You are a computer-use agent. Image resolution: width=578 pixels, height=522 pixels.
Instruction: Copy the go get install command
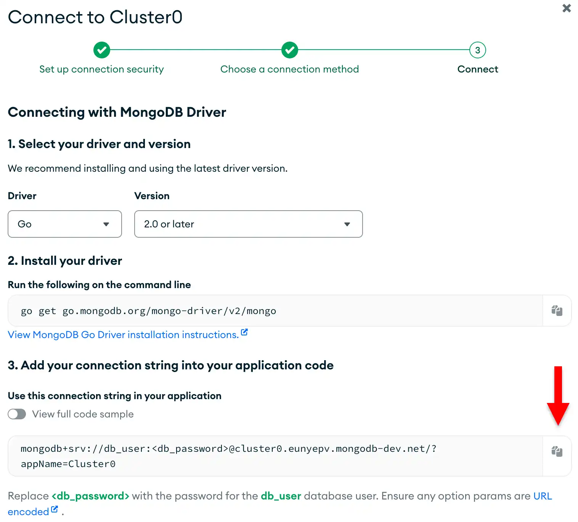[x=557, y=311]
